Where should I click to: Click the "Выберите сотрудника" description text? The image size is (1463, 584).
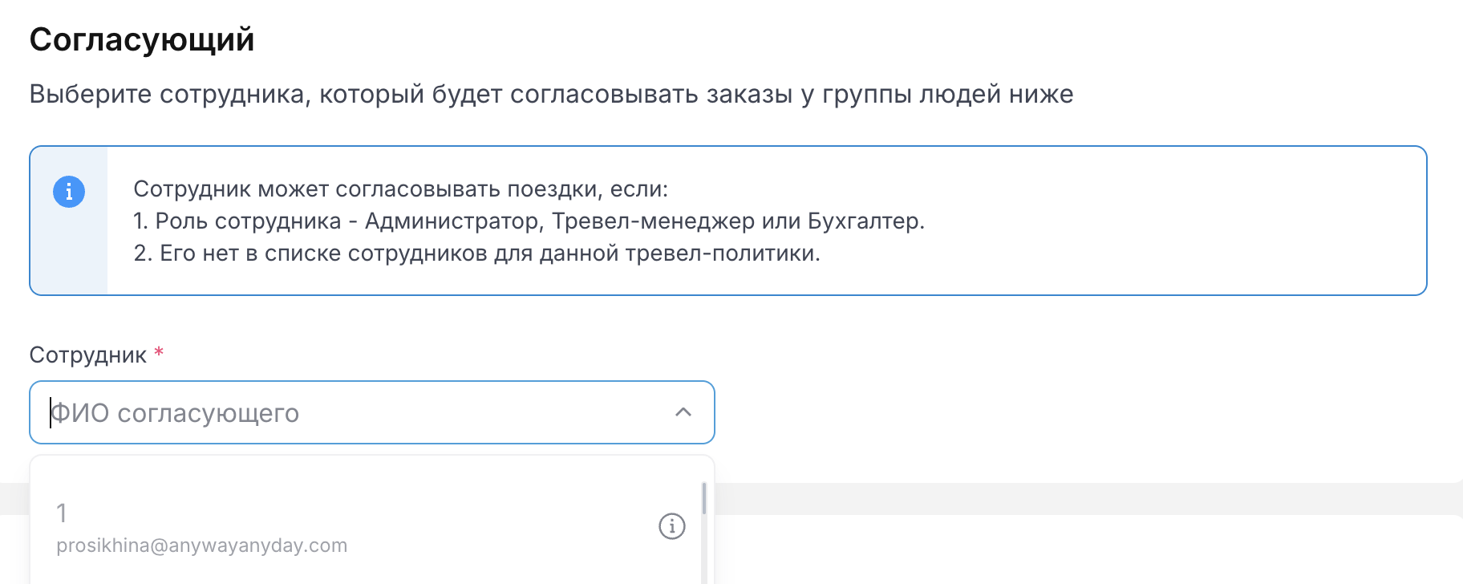point(551,94)
